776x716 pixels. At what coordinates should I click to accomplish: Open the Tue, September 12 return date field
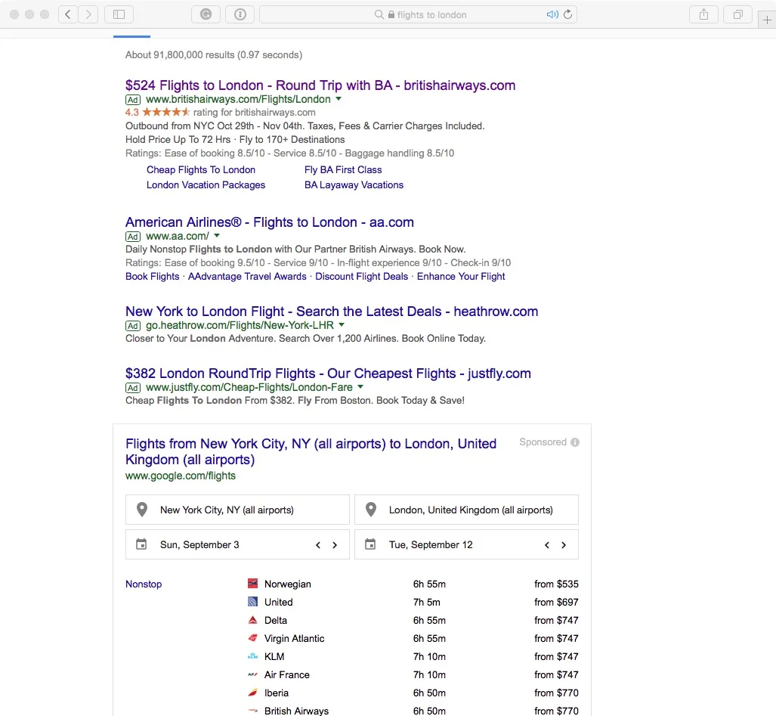click(467, 544)
